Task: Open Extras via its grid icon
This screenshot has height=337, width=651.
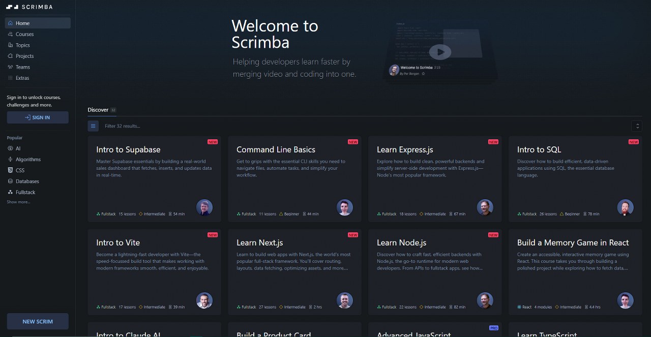Action: (11, 78)
